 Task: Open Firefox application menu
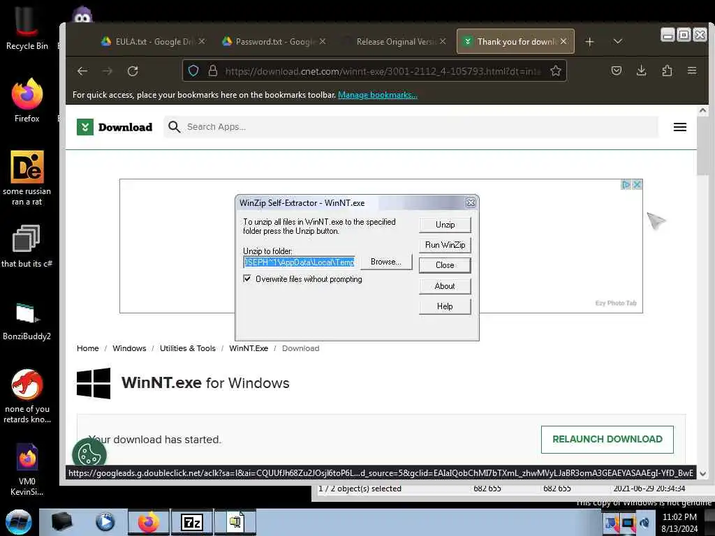(692, 70)
